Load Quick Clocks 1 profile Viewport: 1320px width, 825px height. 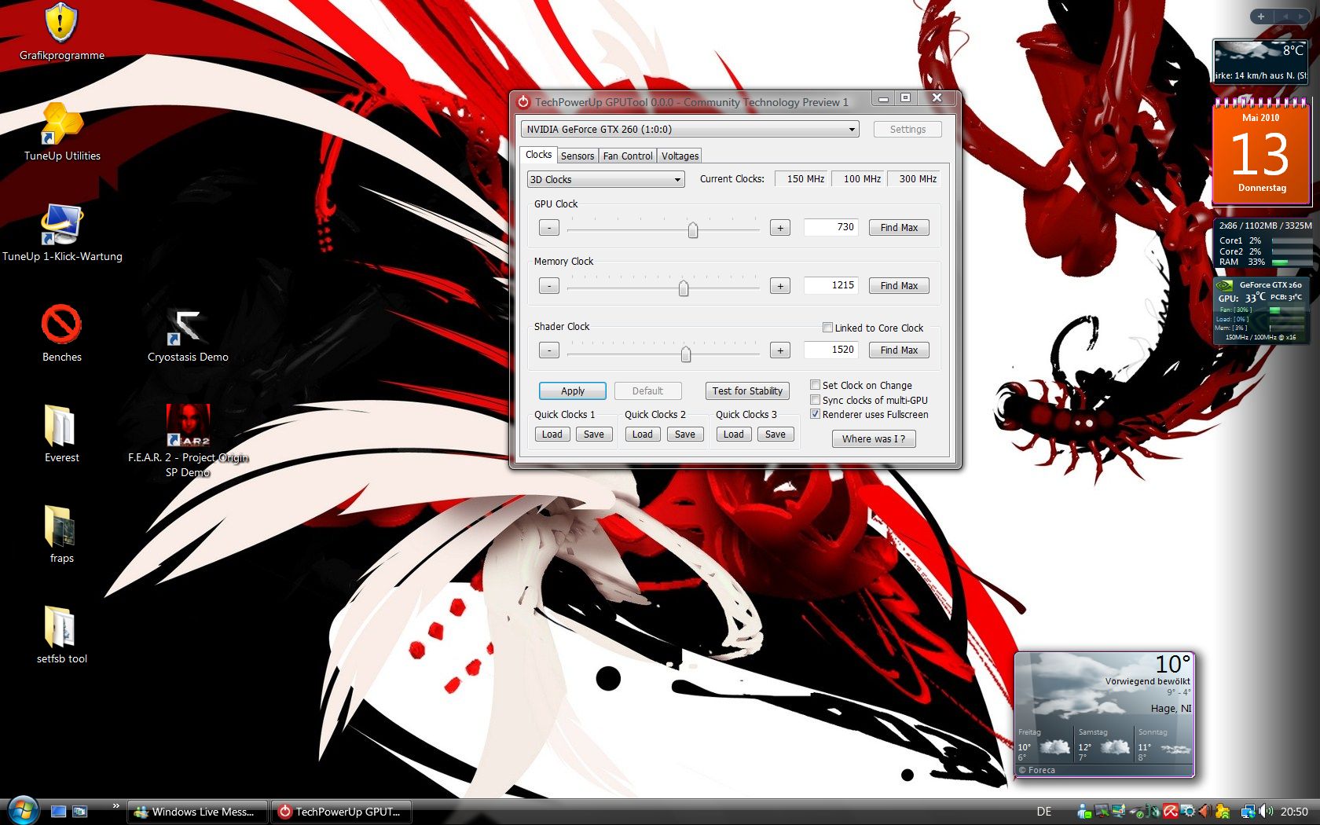click(552, 434)
